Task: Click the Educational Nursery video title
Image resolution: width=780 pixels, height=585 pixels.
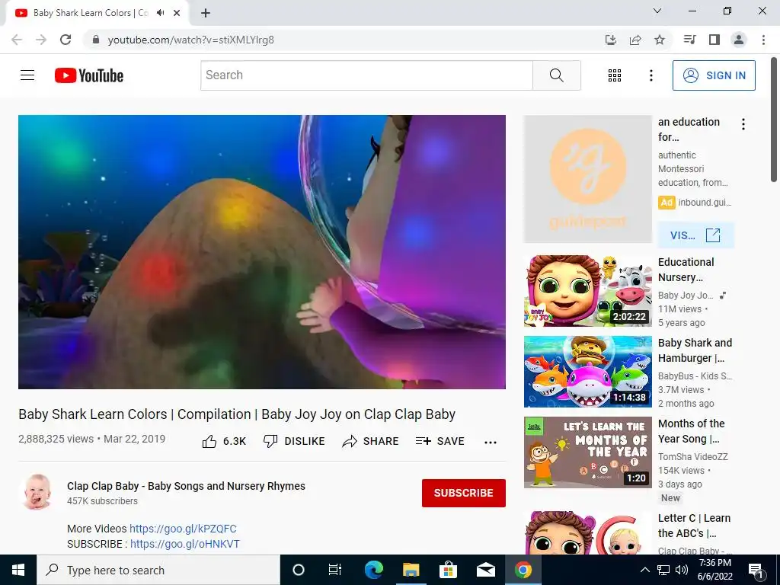Action: click(686, 270)
